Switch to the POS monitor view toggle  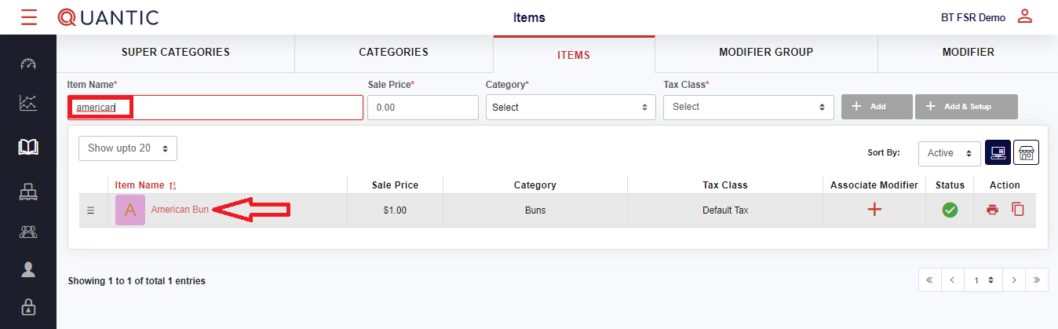tap(998, 152)
